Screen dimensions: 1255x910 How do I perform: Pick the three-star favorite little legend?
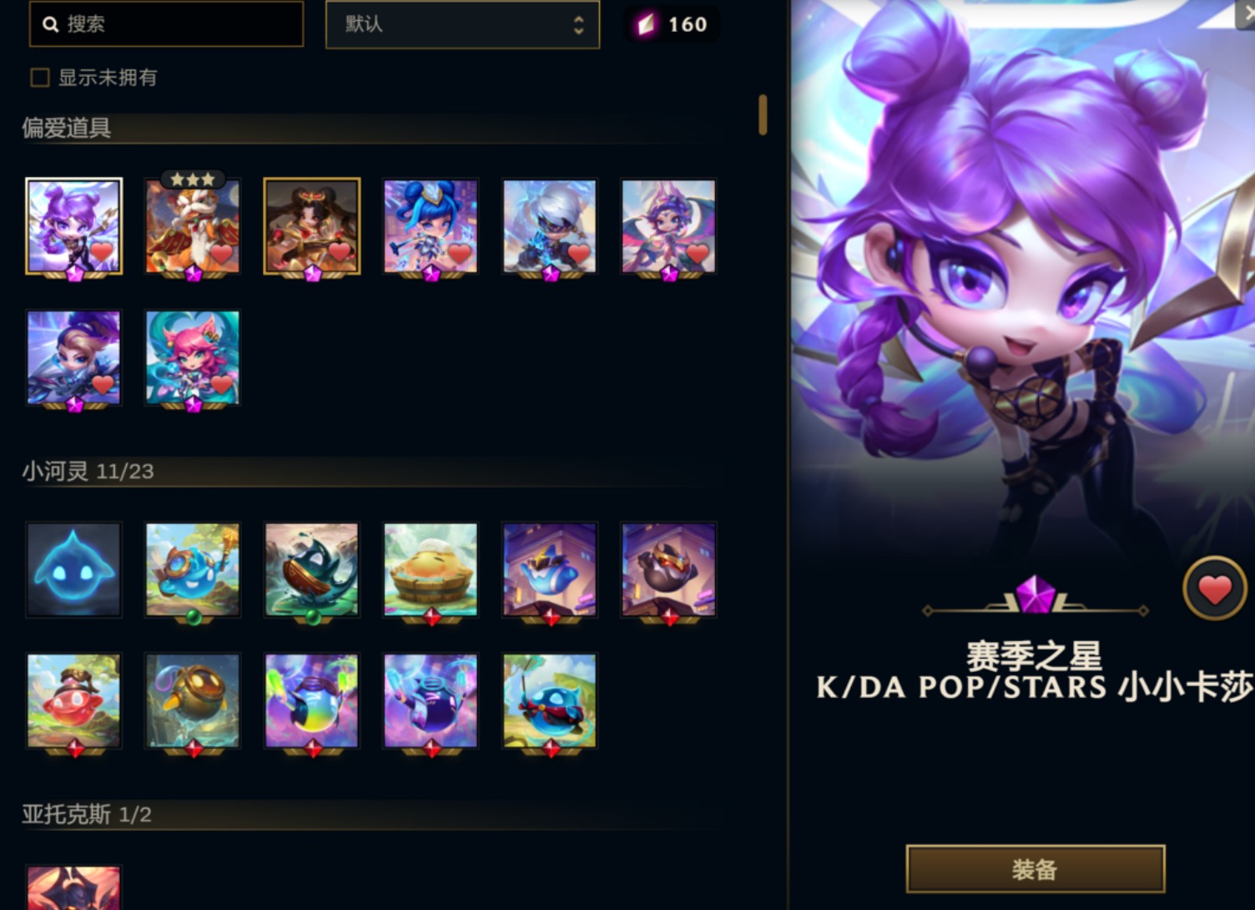pos(193,225)
